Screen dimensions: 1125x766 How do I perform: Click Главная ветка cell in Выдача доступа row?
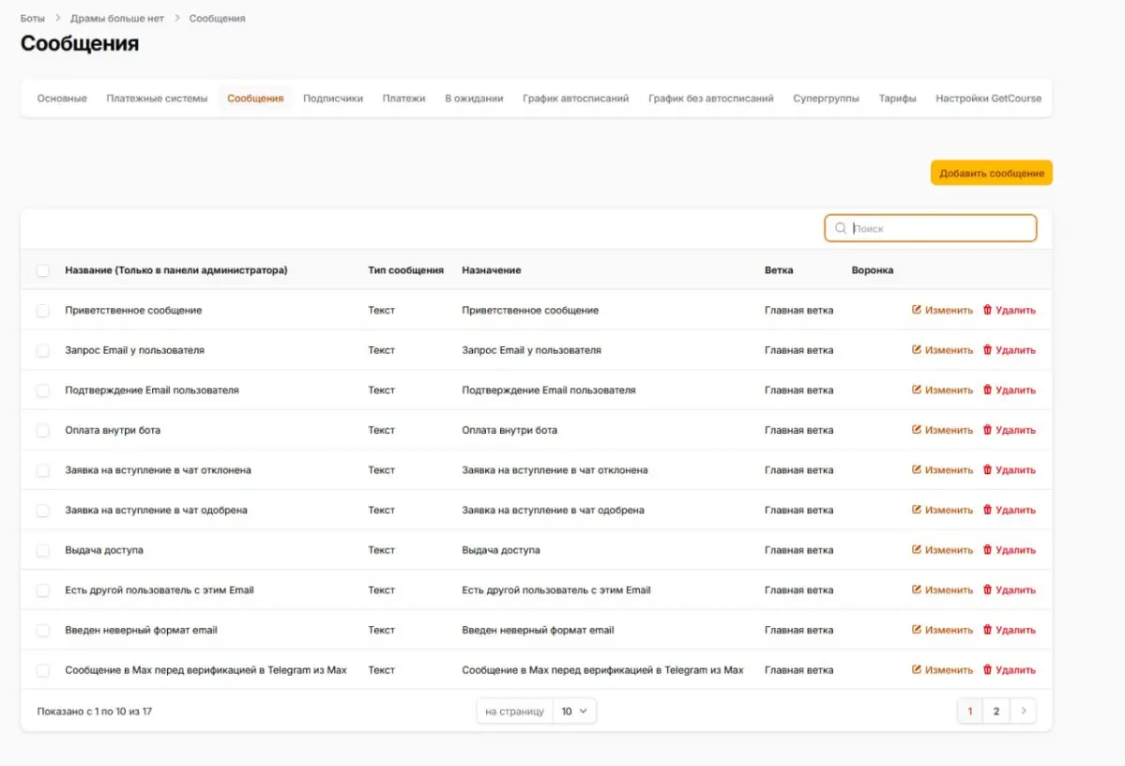pyautogui.click(x=798, y=550)
